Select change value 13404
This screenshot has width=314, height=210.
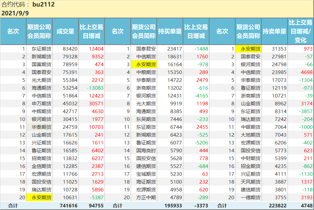pyautogui.click(x=96, y=49)
